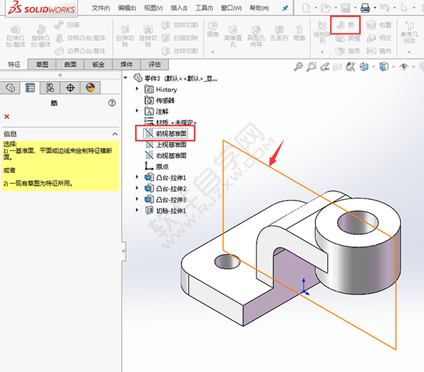Image resolution: width=424 pixels, height=372 pixels.
Task: Click the Revolved Boss/Base (旋转凸台/基体) tool
Action: coord(40,36)
